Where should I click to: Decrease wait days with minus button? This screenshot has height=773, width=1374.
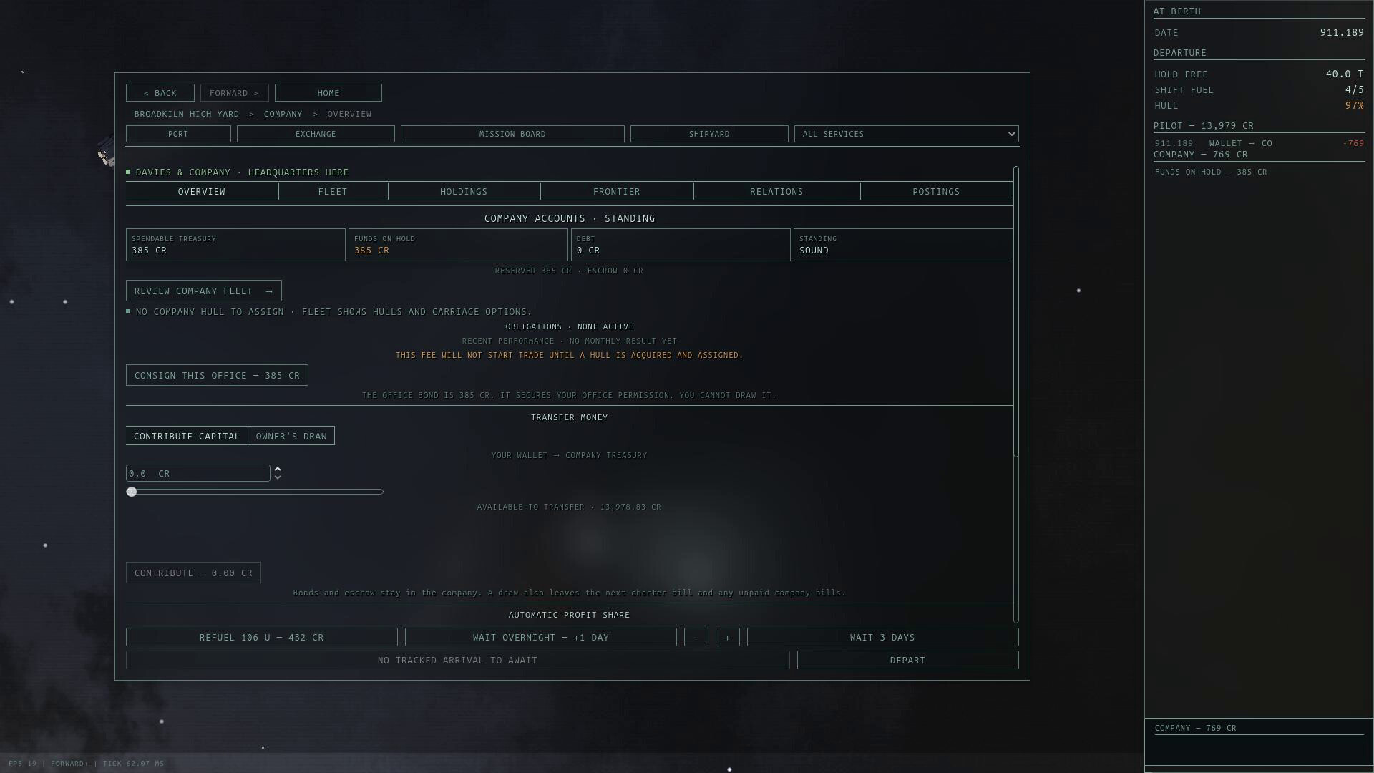(x=696, y=637)
